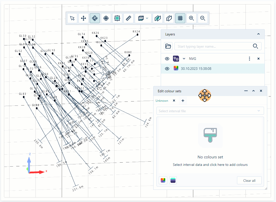This screenshot has height=202, width=276.
Task: Activate the pan/move tool
Action: [83, 18]
